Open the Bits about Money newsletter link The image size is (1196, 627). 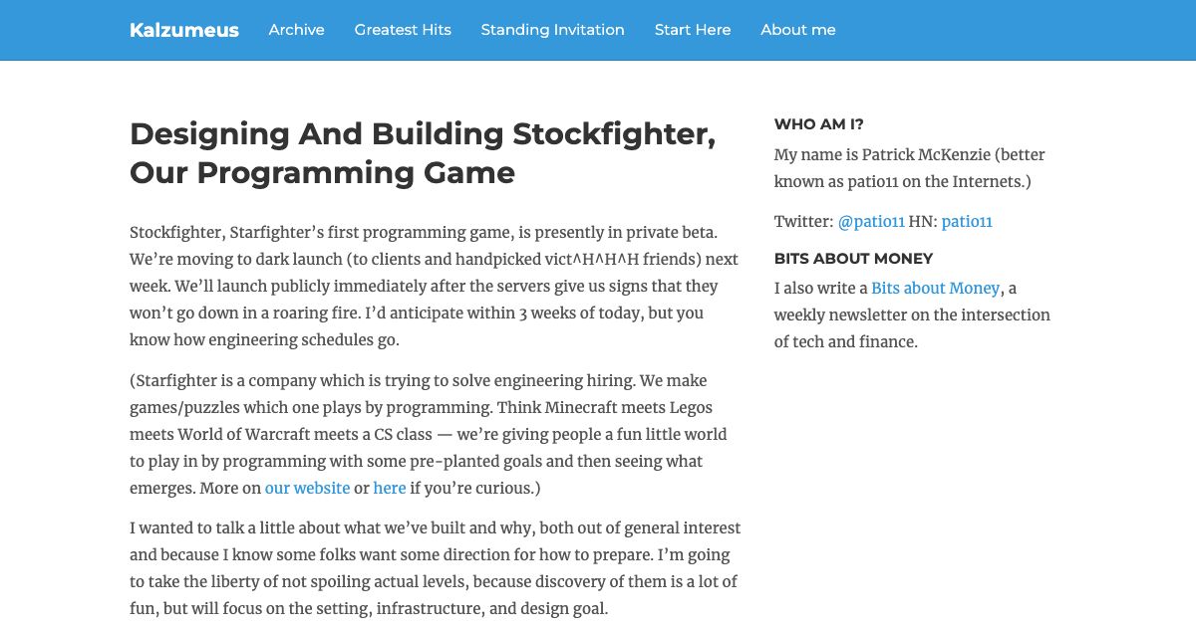[935, 288]
